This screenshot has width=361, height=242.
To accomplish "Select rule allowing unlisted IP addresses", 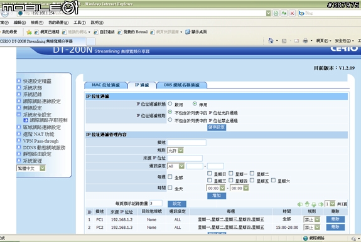I will [170, 112].
